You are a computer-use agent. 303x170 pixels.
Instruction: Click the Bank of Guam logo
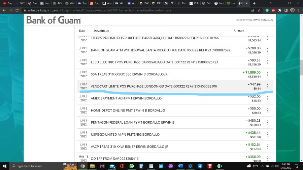pos(54,20)
